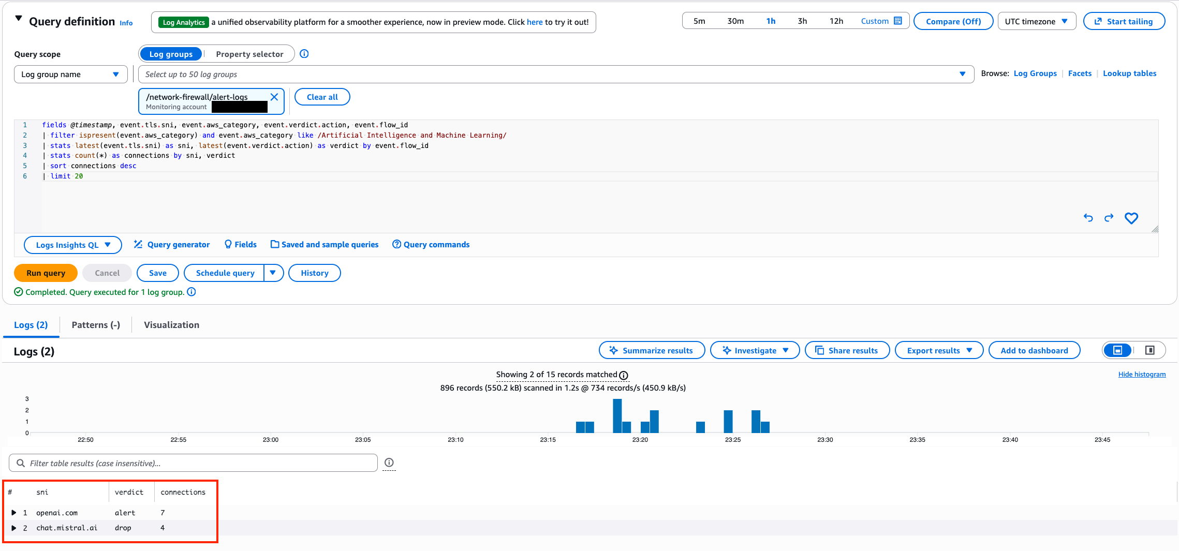Image resolution: width=1179 pixels, height=551 pixels.
Task: Sort by the verdict column header
Action: (129, 492)
